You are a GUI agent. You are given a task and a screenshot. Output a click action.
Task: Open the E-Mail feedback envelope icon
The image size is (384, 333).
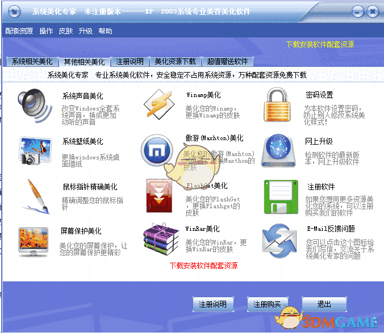click(x=279, y=241)
